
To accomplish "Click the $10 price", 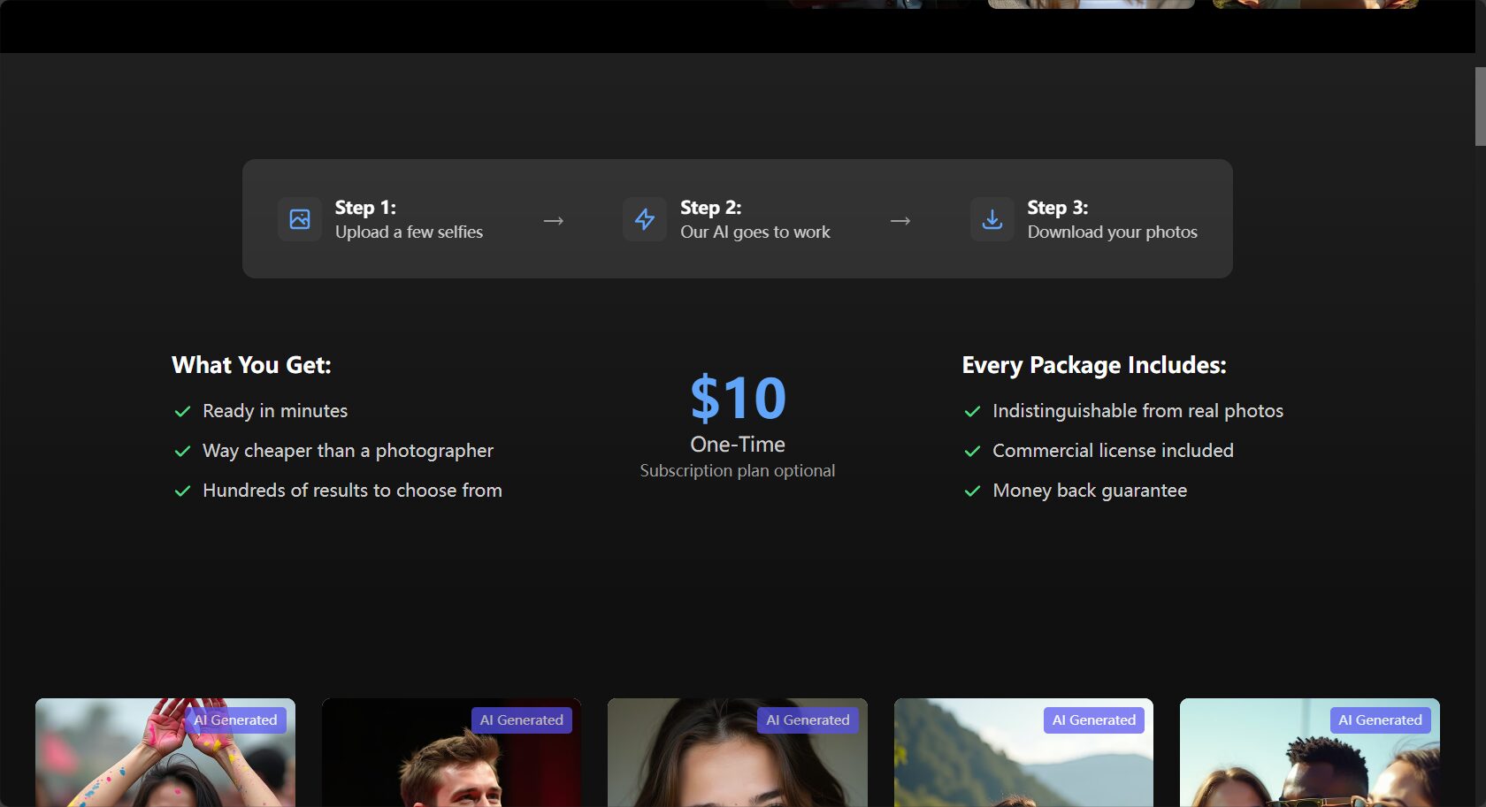I will (738, 398).
